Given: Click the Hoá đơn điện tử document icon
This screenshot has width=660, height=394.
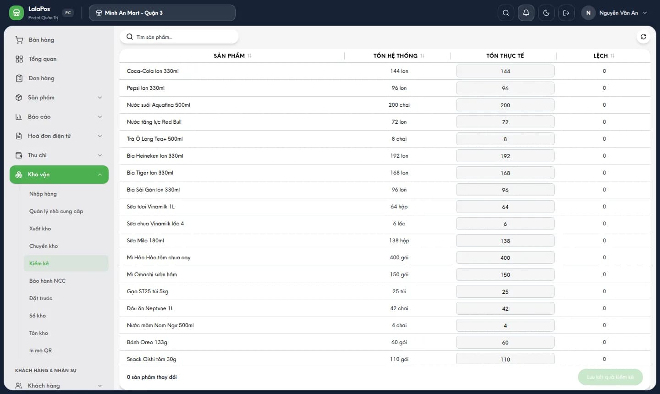Looking at the screenshot, I should click(19, 136).
